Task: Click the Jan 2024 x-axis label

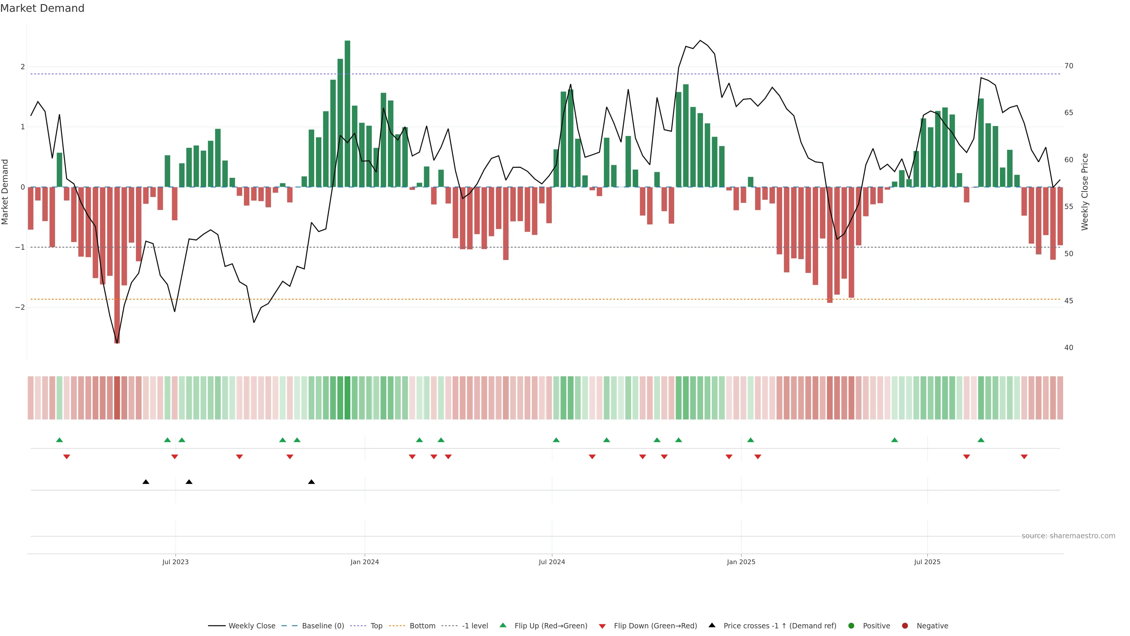Action: click(365, 562)
